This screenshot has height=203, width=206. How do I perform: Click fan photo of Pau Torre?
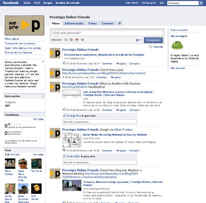(x=36, y=164)
